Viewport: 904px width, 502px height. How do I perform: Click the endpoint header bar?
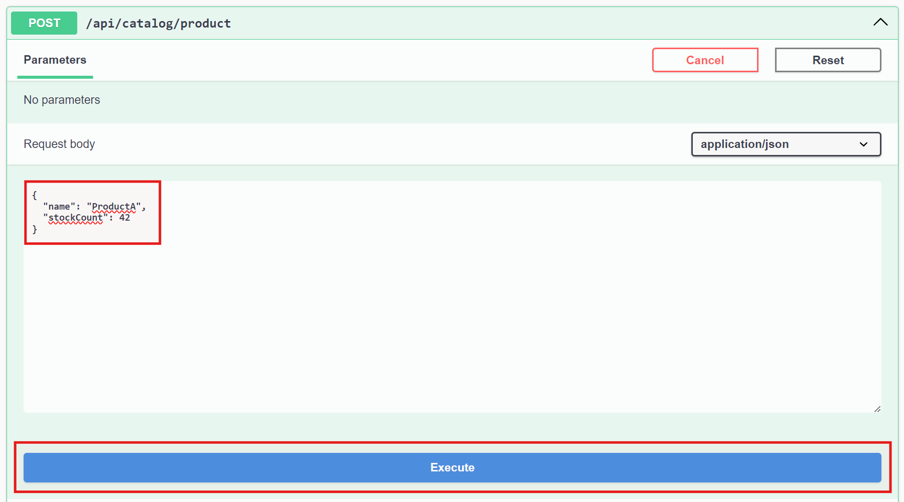coord(451,23)
